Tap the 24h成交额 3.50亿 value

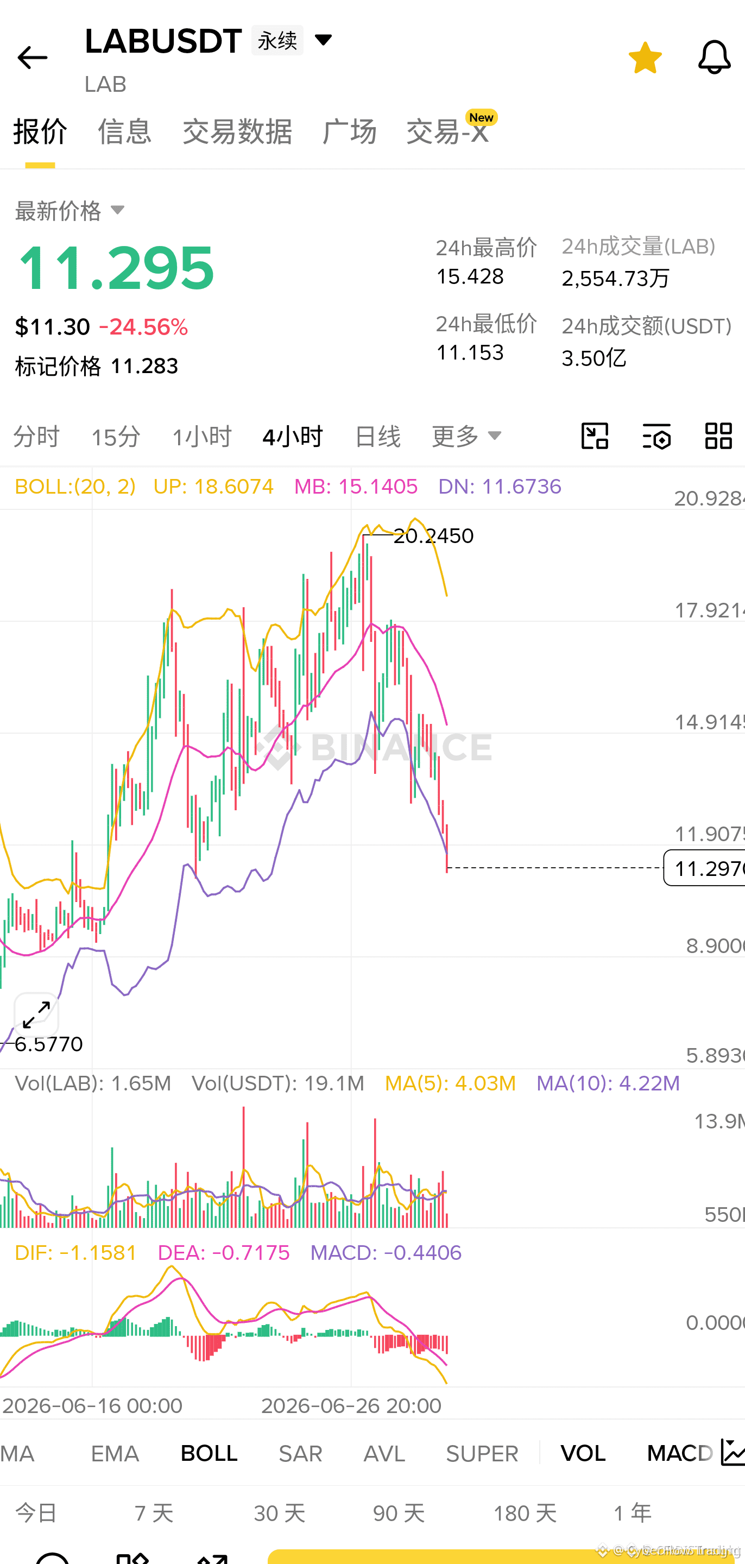pos(594,358)
